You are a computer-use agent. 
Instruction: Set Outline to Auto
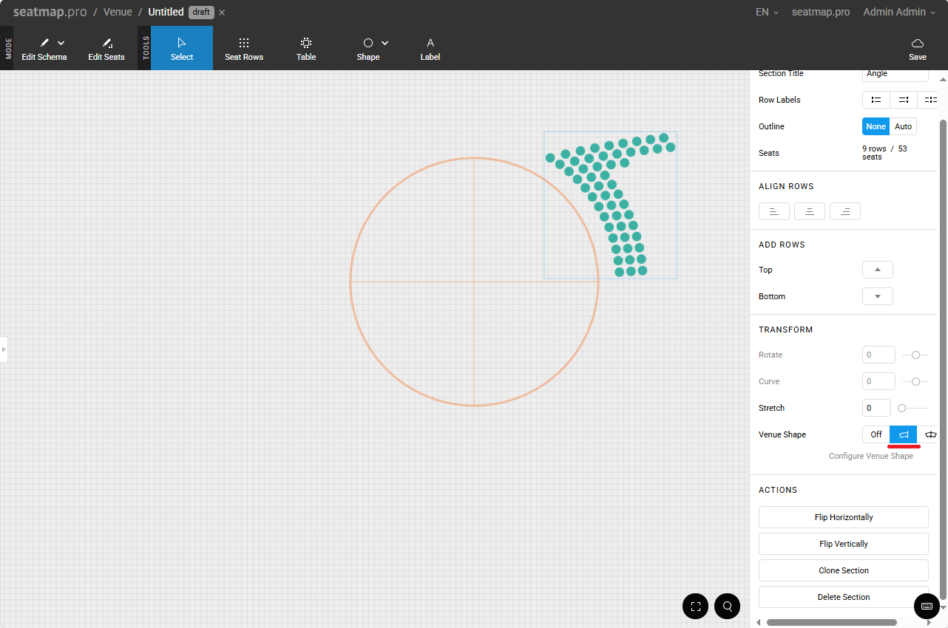(903, 126)
